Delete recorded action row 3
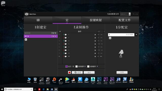 point(95,41)
